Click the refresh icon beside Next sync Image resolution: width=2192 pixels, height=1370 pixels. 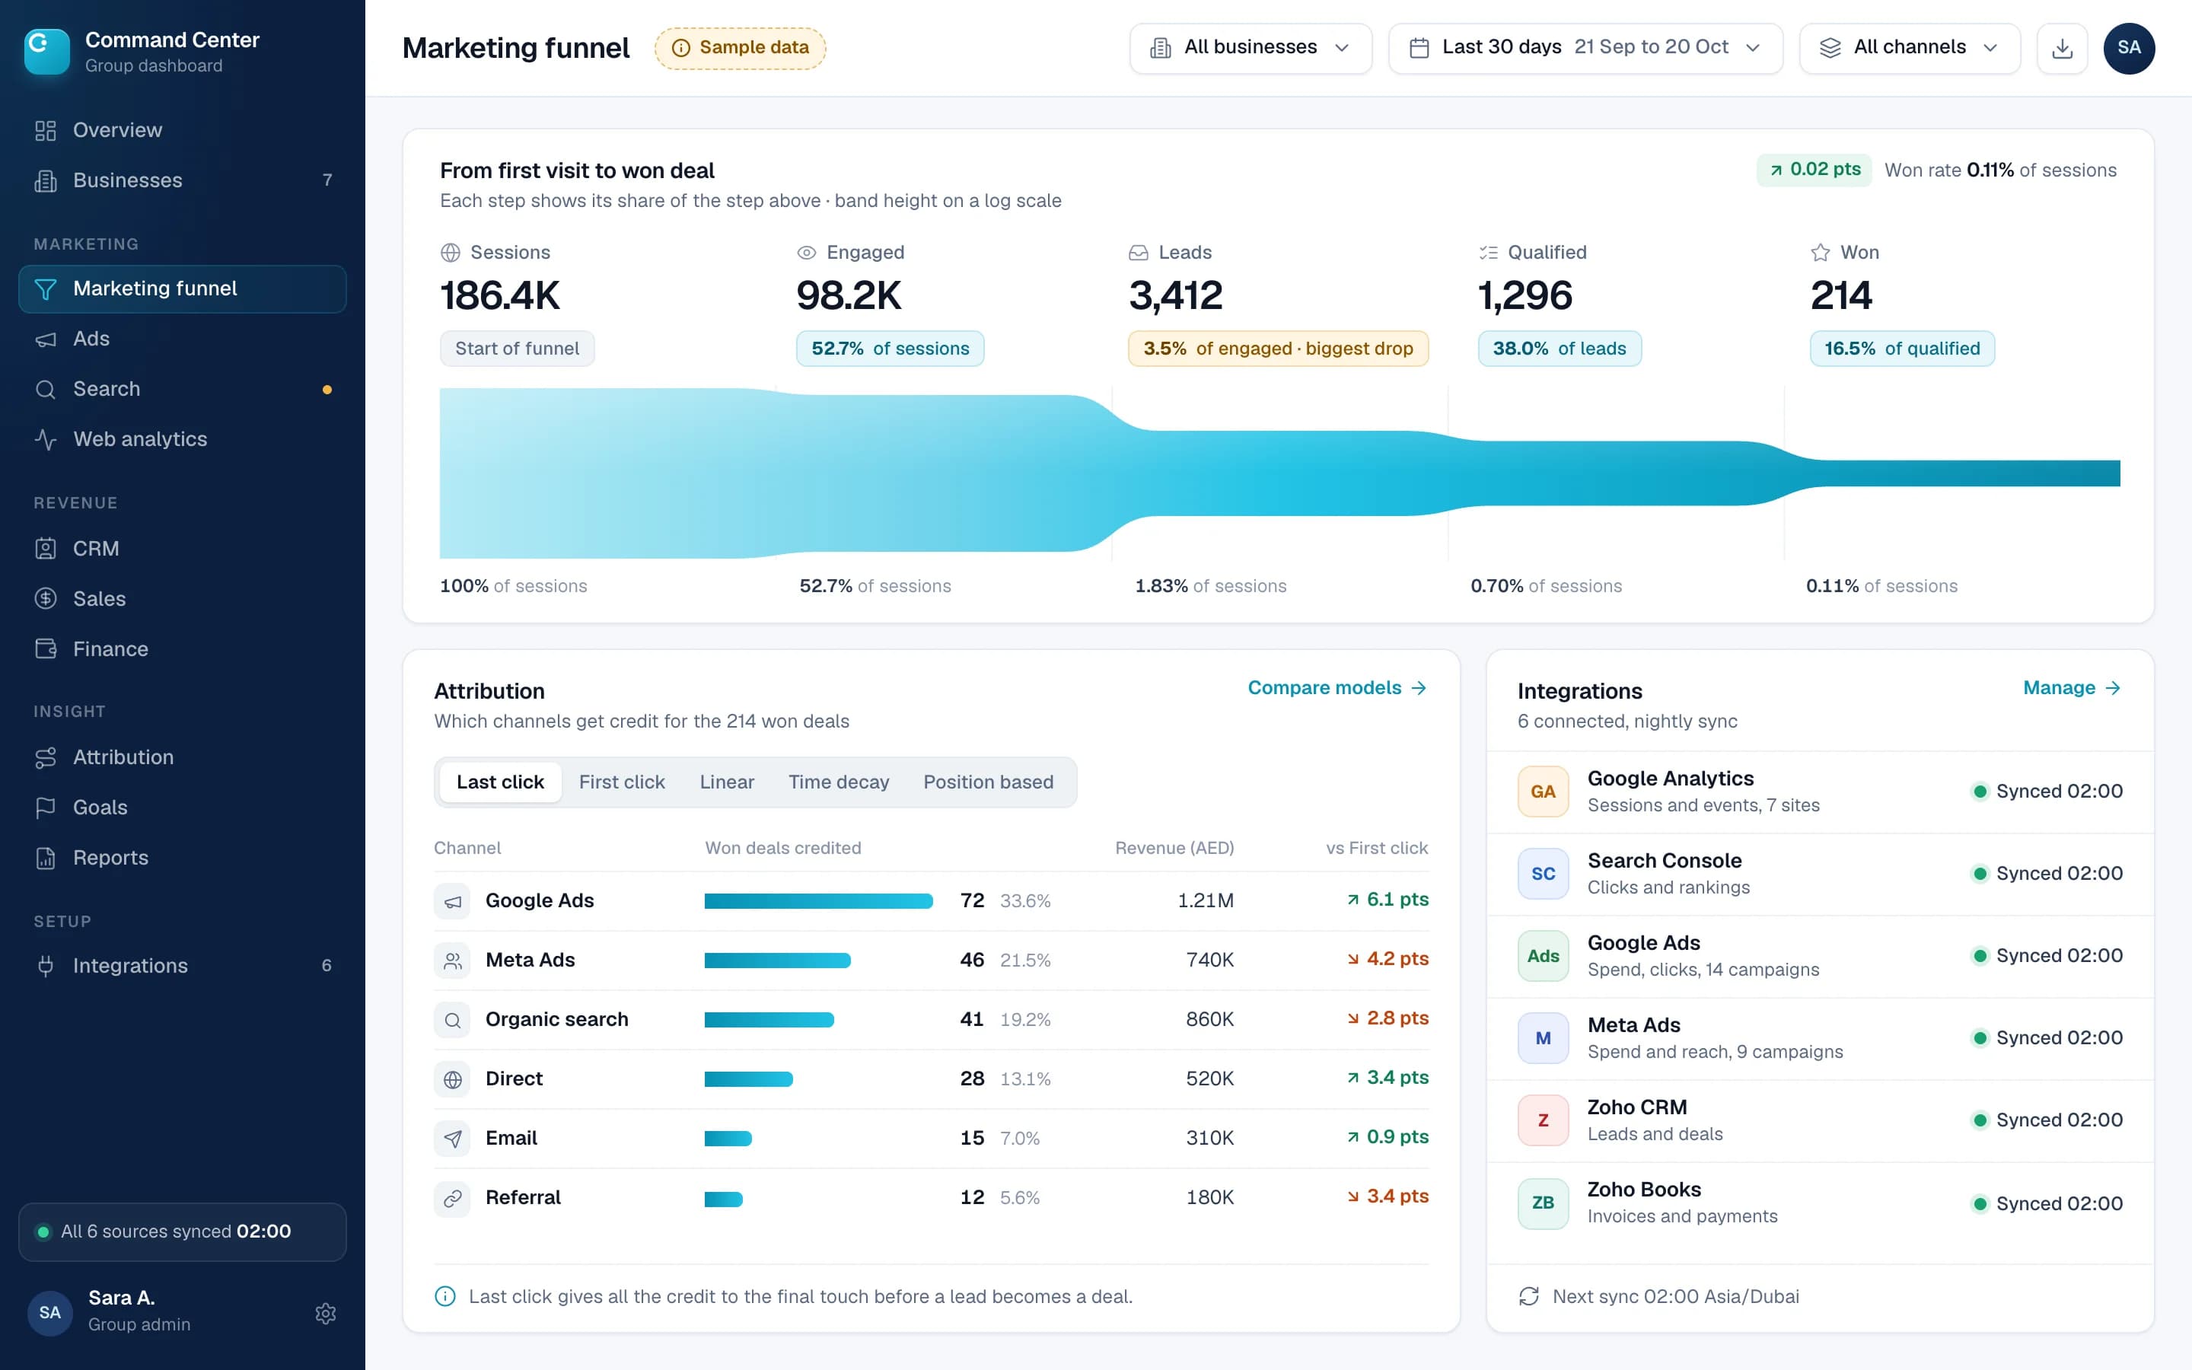[1529, 1295]
